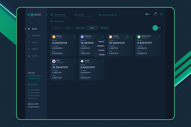191x127 pixels.
Task: Toggle the Show zero balances eye icon
Action: [100, 15]
